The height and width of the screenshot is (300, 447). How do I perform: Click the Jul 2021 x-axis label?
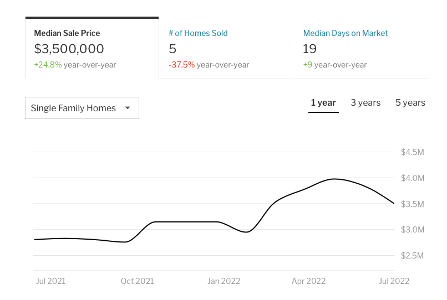point(50,281)
